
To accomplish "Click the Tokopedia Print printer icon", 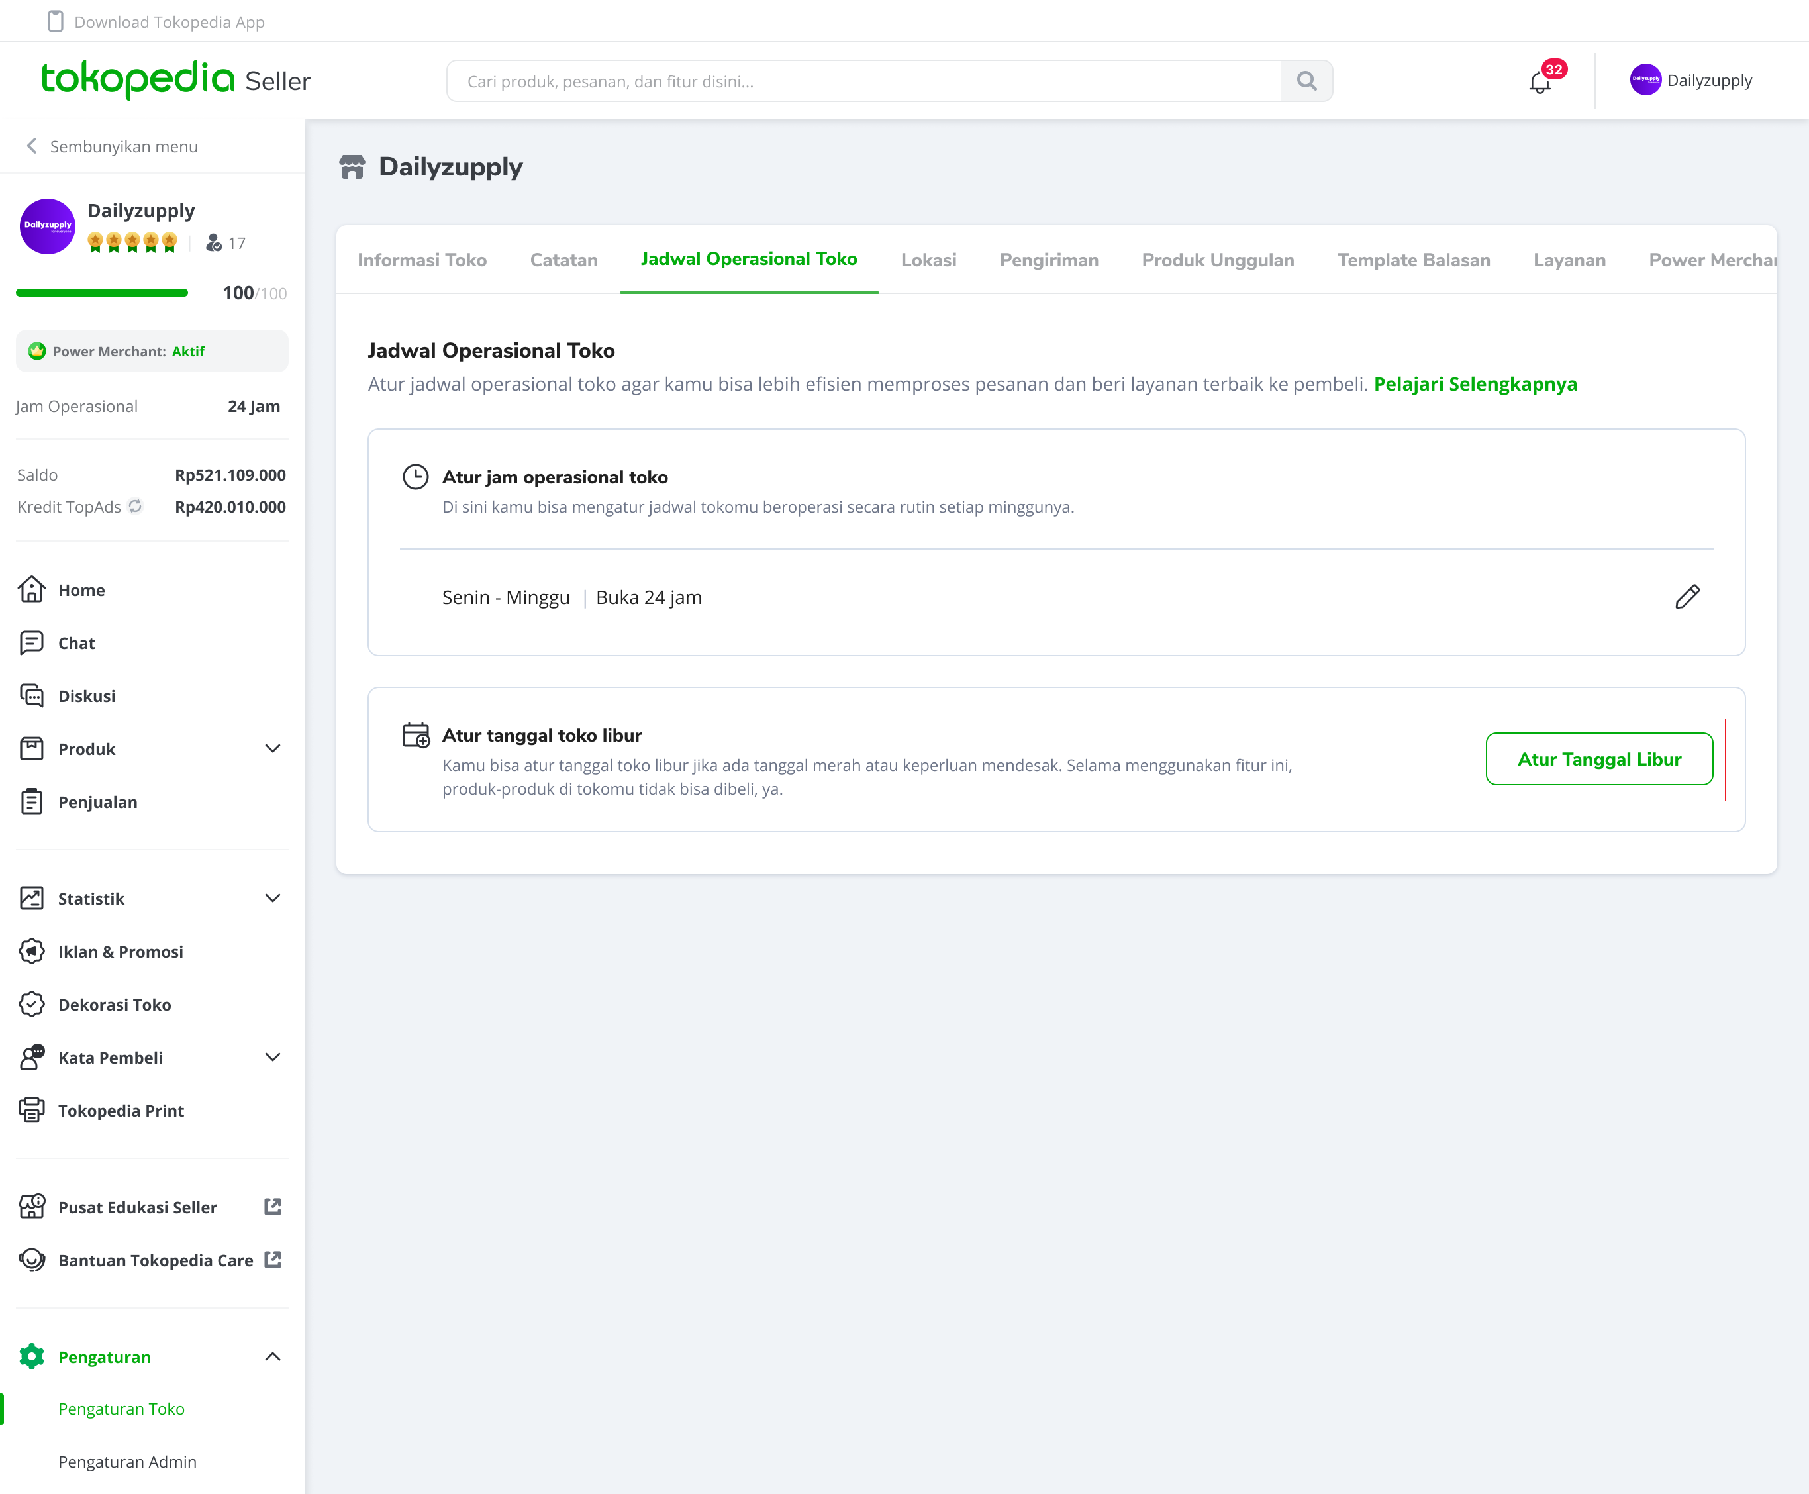I will (32, 1110).
